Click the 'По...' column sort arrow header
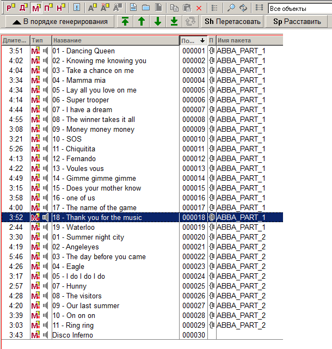This screenshot has height=349, width=332. 193,40
